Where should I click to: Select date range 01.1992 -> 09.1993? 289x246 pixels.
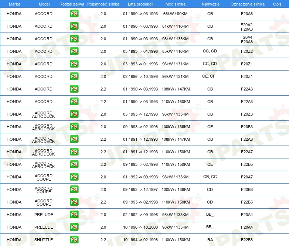(x=140, y=177)
